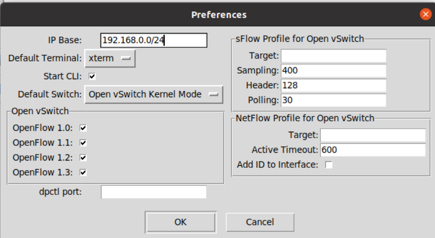Close the Preferences dialog with the X
Screen dimensions: 435x238
pos(426,14)
